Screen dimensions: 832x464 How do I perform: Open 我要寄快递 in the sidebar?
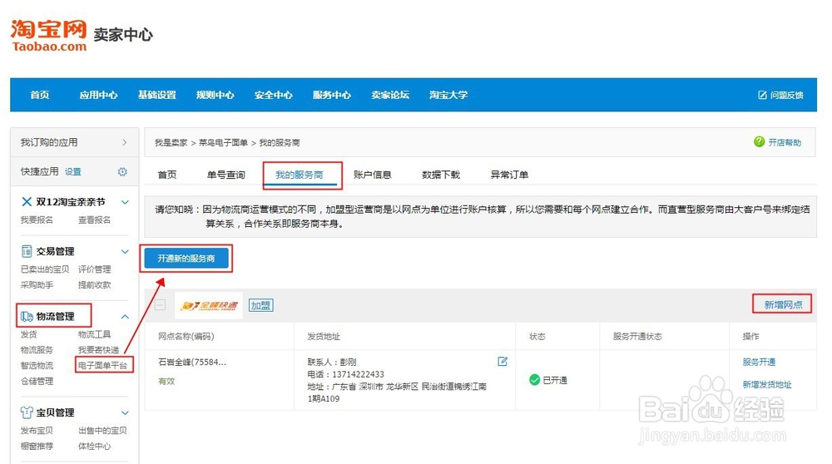point(99,349)
